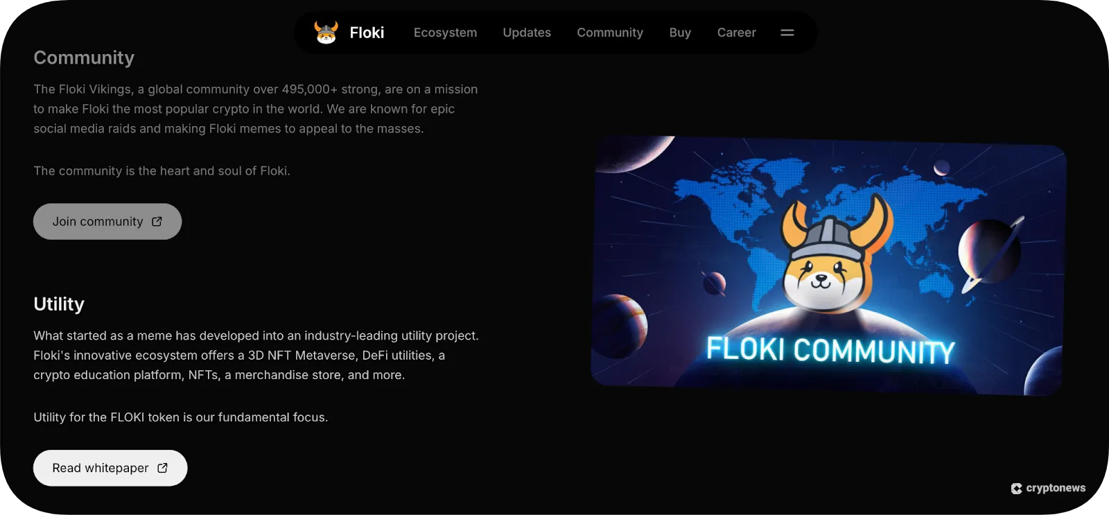Click the line starting "The Floki Vikings, a global community"
The width and height of the screenshot is (1109, 515).
pyautogui.click(x=256, y=89)
